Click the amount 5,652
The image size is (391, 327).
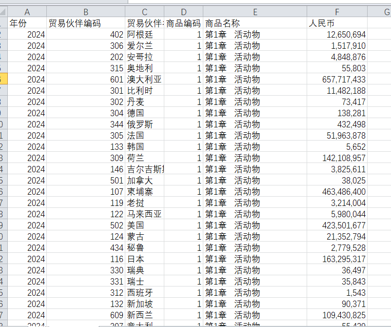[337, 146]
